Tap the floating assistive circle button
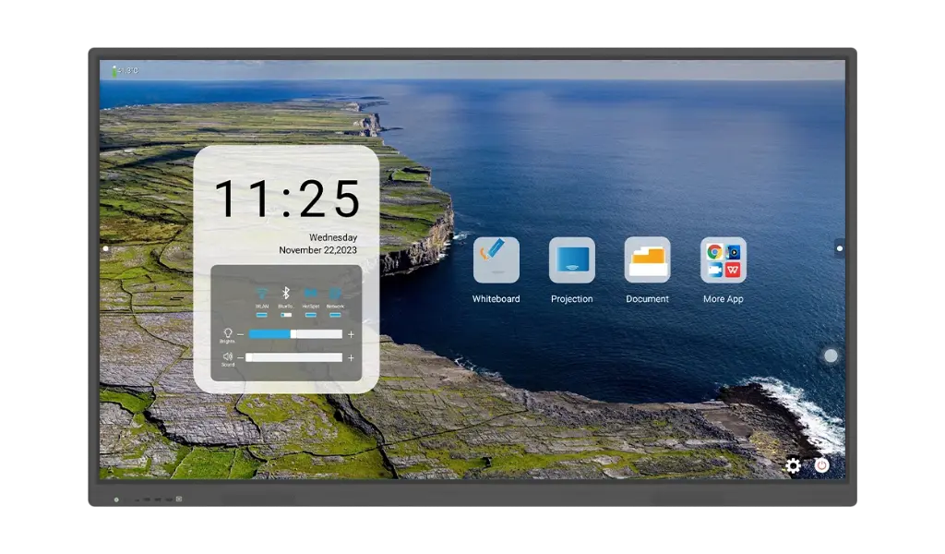Screen dimensions: 945x554 pos(831,355)
